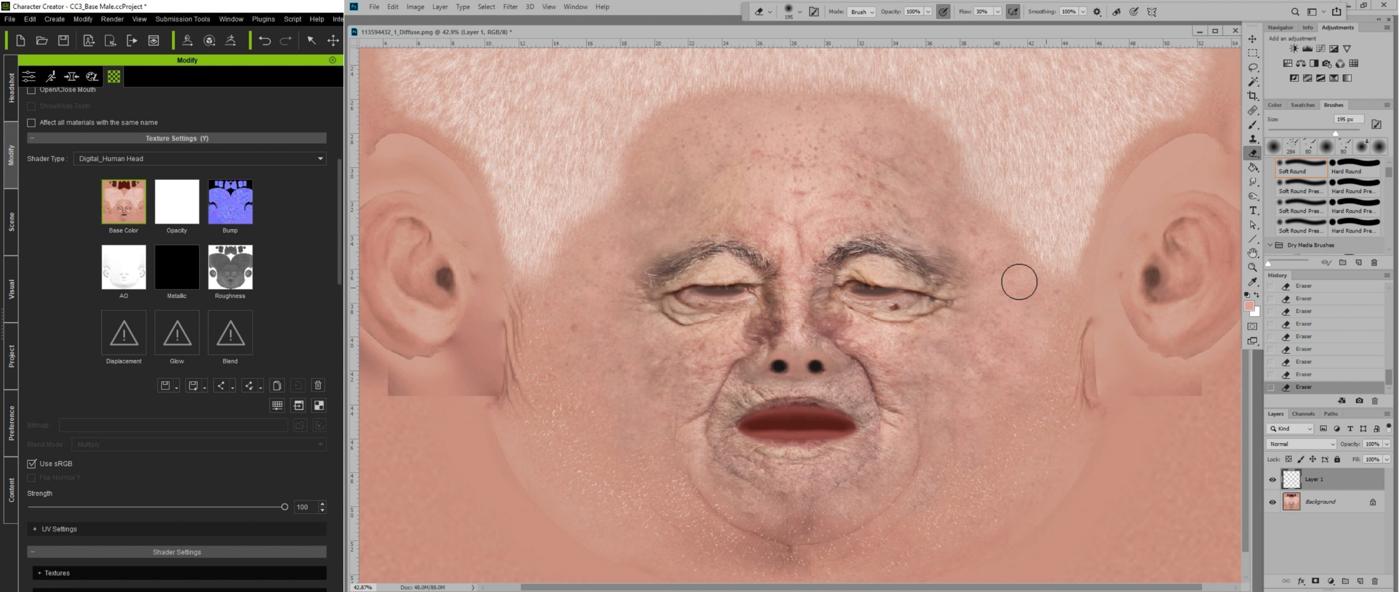The width and height of the screenshot is (1399, 592).
Task: Select the Healing Brush tool
Action: 1253,110
